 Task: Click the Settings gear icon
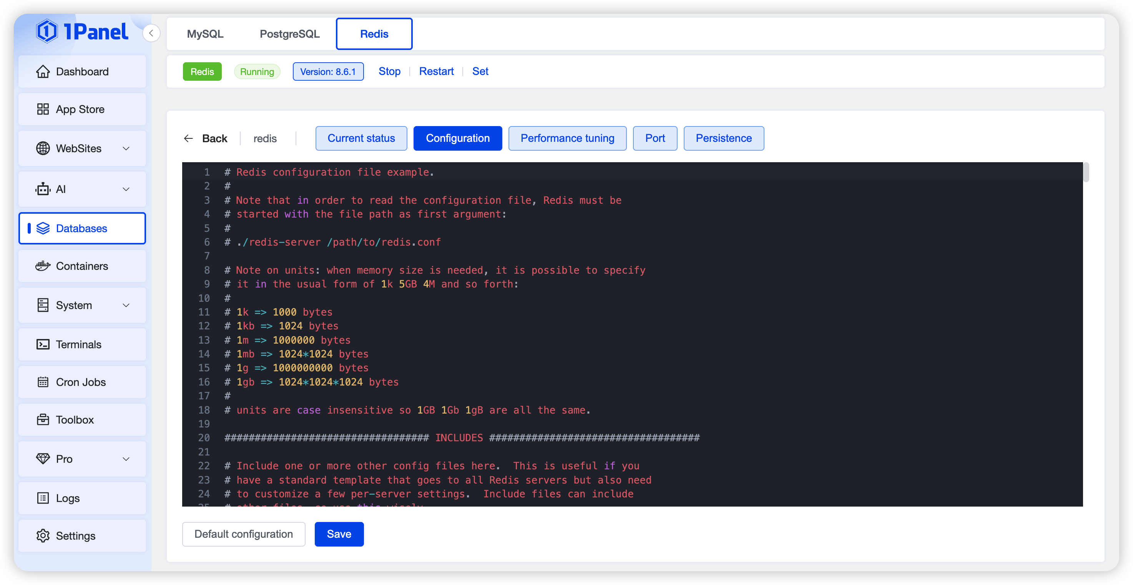43,536
